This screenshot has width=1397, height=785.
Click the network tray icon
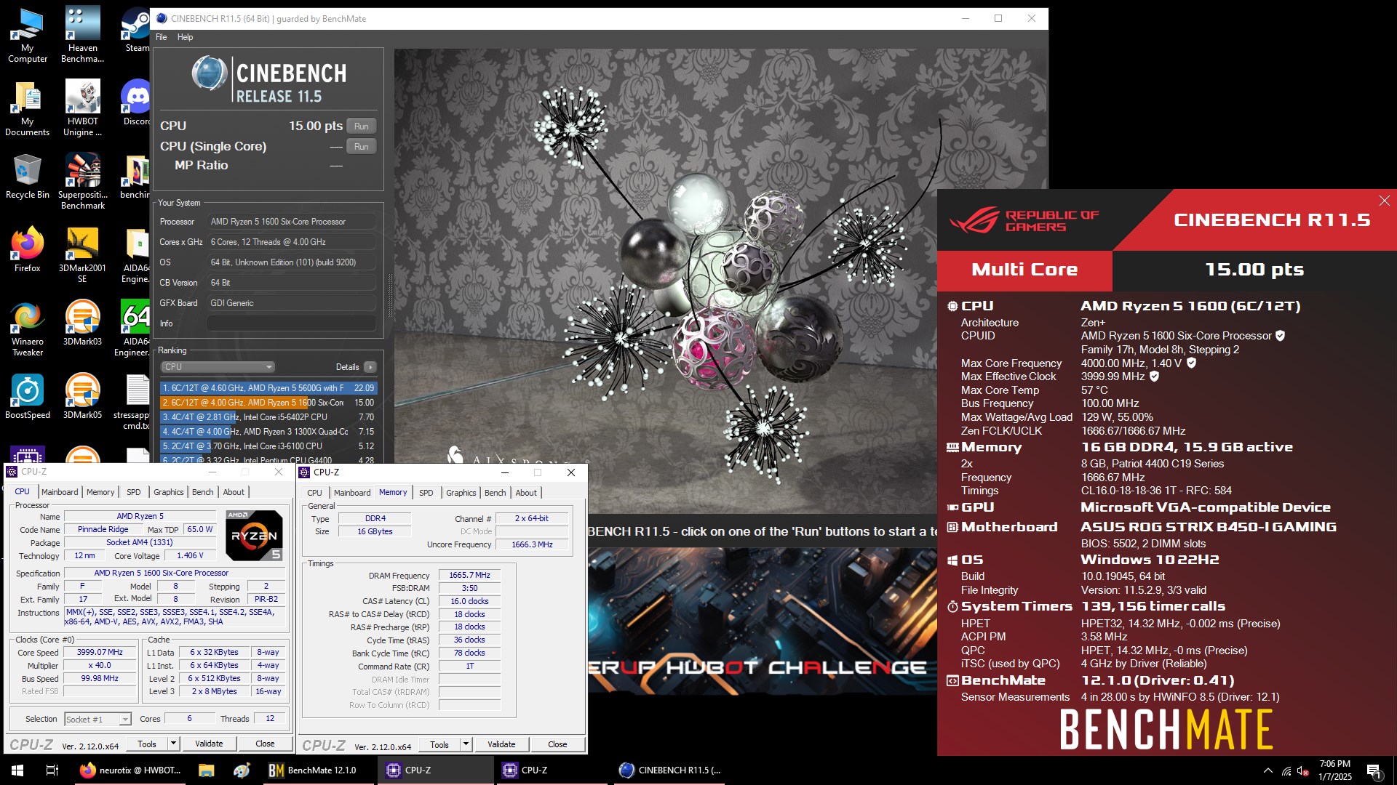(x=1286, y=770)
